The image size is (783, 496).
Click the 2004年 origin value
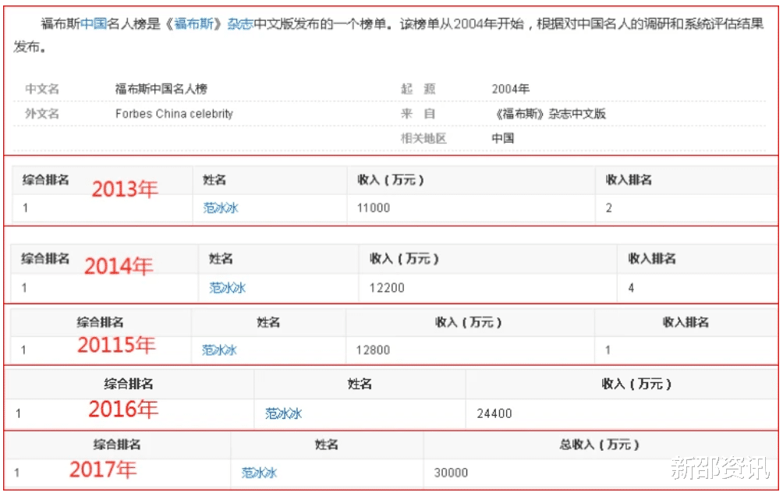510,89
